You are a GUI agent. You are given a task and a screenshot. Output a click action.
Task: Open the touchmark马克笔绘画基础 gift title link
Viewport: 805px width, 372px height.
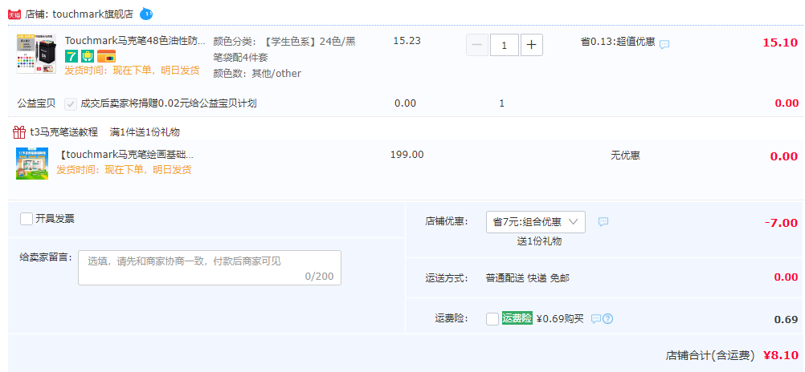[125, 154]
